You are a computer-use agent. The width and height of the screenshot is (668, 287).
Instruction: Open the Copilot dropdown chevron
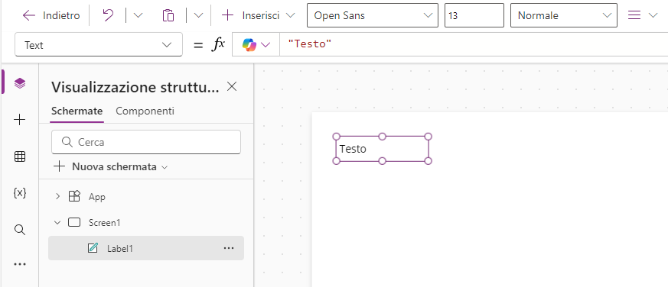(x=266, y=44)
